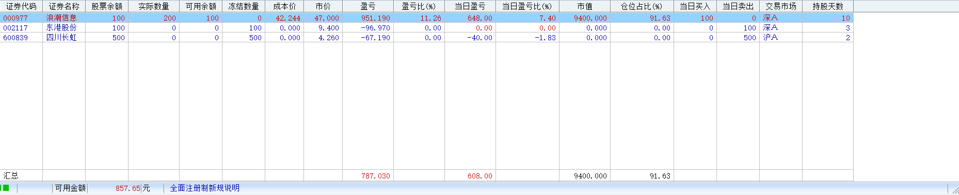This screenshot has height=195, width=959.
Task: Click holding days value 10
Action: [x=845, y=18]
